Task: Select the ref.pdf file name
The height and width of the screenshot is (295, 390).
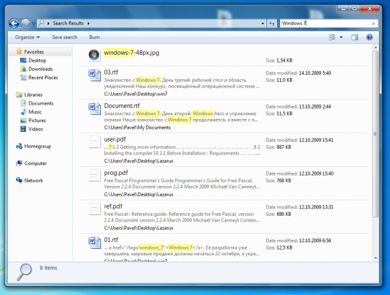Action: coord(113,206)
